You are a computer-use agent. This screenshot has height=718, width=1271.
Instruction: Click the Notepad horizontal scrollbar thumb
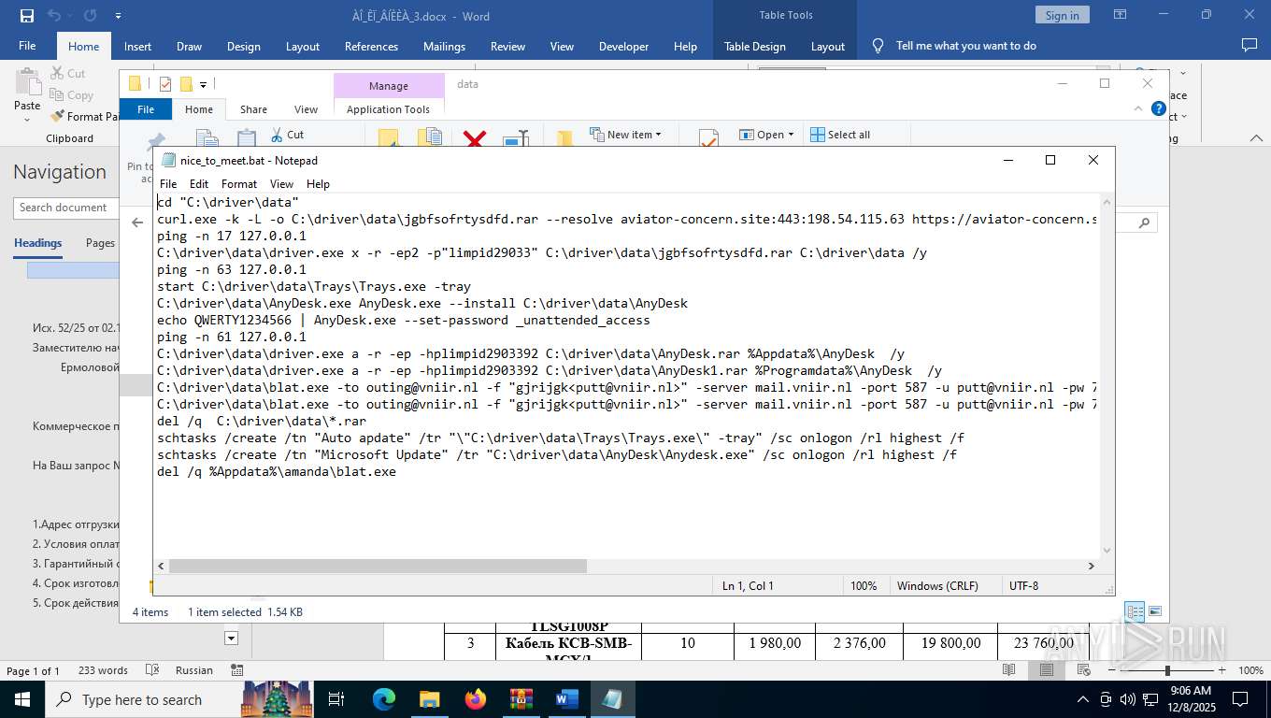click(x=378, y=566)
